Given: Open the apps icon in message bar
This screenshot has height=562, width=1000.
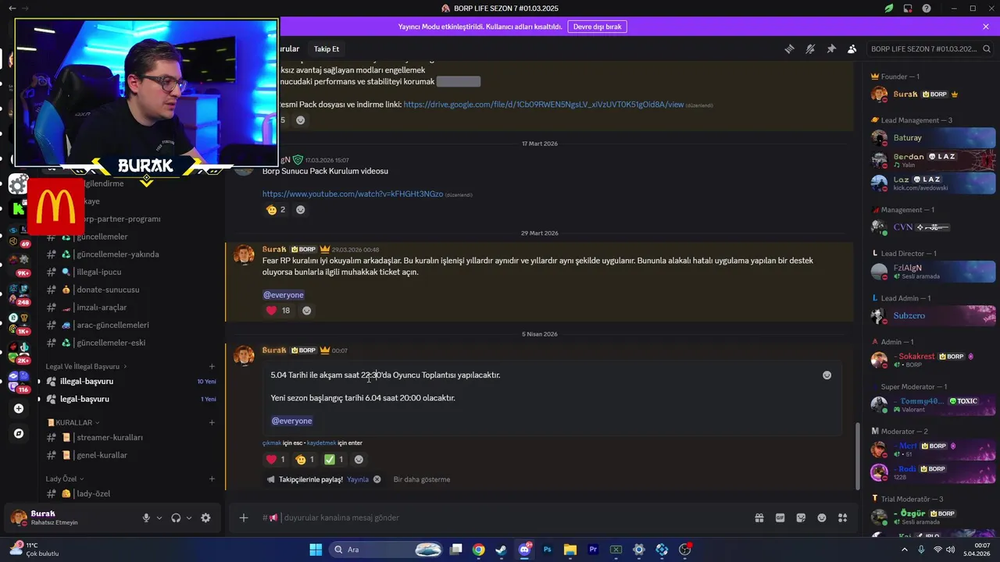Looking at the screenshot, I should coord(843,518).
